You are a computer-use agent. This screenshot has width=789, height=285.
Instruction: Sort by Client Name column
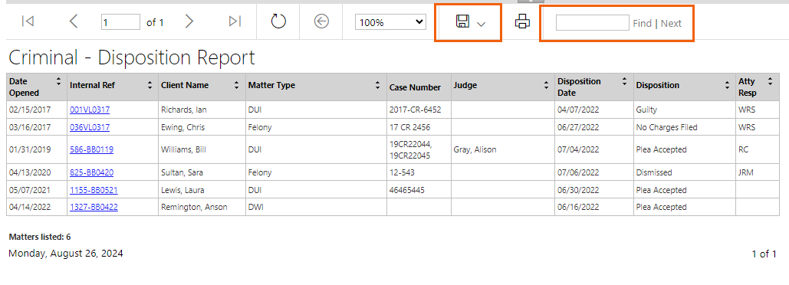(236, 86)
